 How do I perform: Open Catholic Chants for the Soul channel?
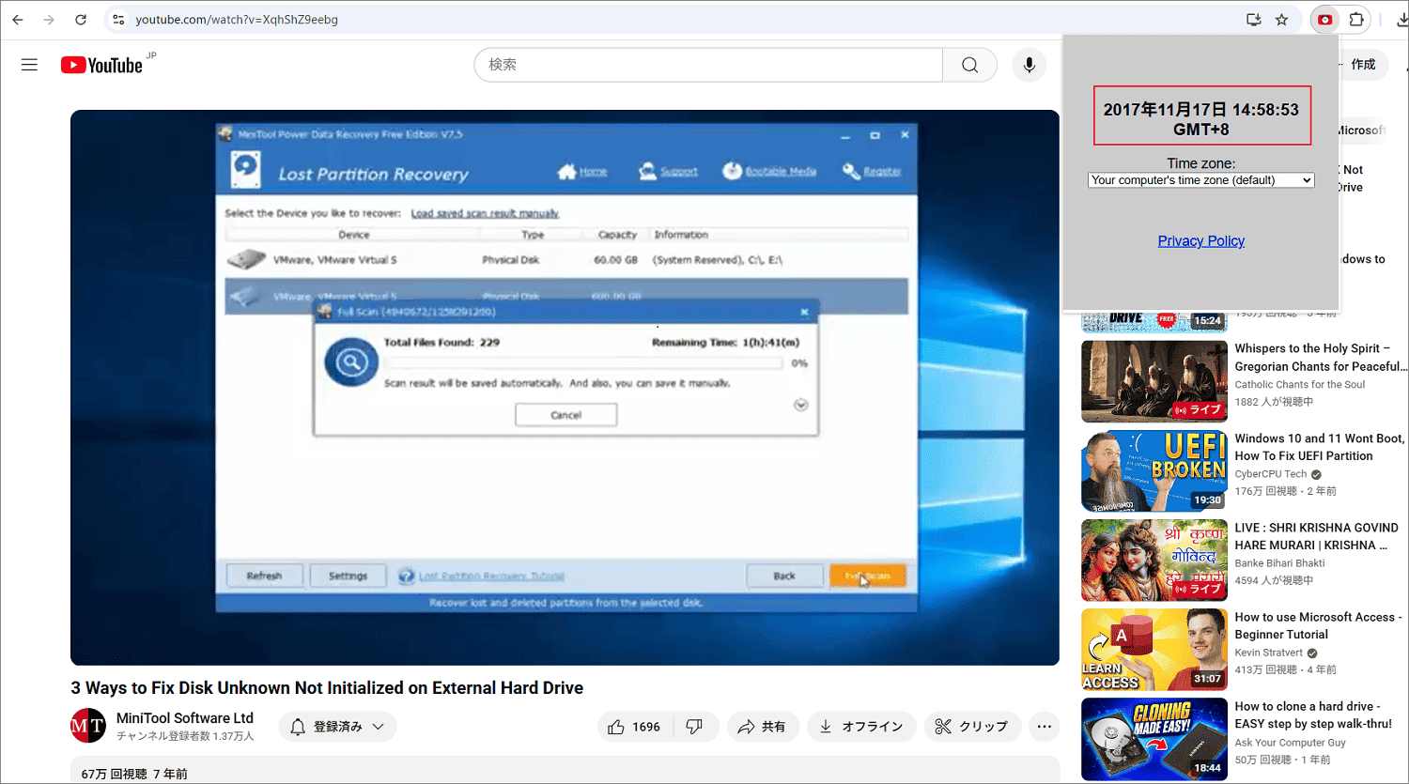(x=1300, y=385)
